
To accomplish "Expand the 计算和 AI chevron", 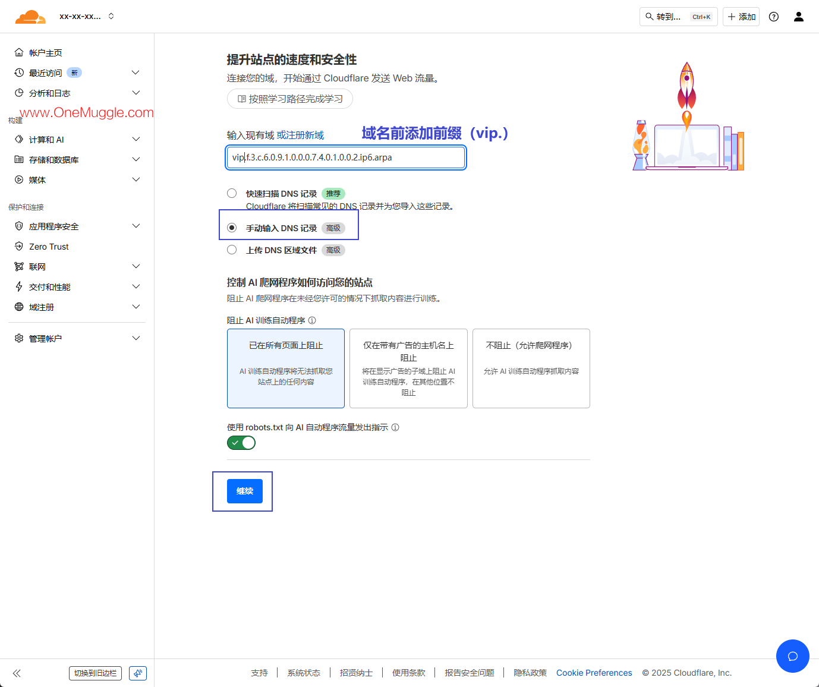I will [136, 139].
